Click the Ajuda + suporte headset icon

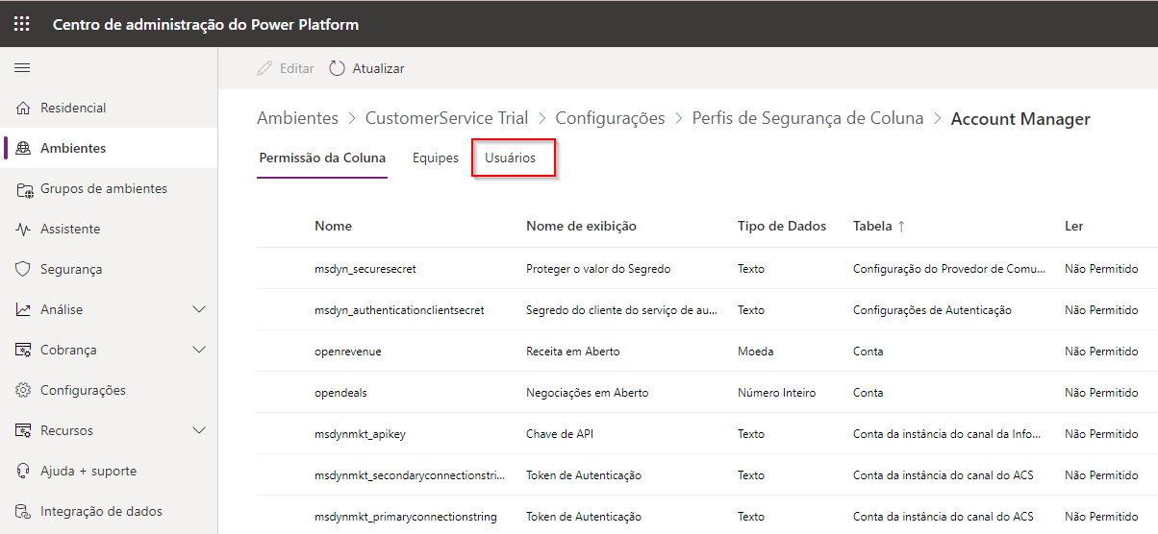[24, 472]
